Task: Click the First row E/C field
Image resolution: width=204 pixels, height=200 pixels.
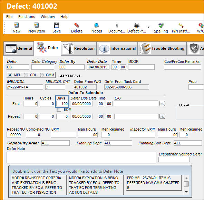Action: (x=136, y=103)
